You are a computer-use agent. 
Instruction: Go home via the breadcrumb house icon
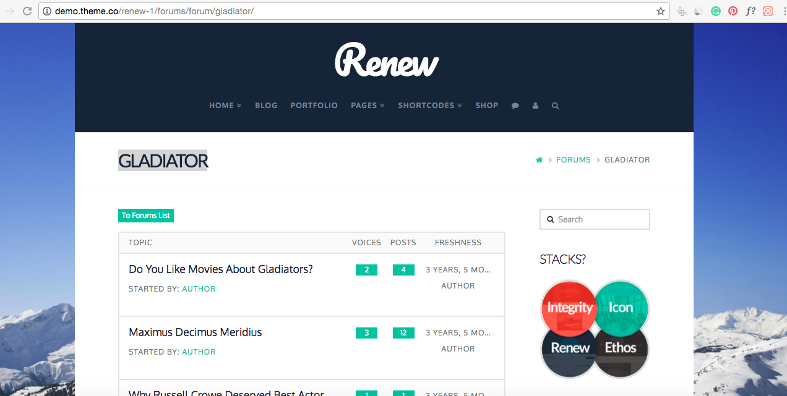pos(539,160)
